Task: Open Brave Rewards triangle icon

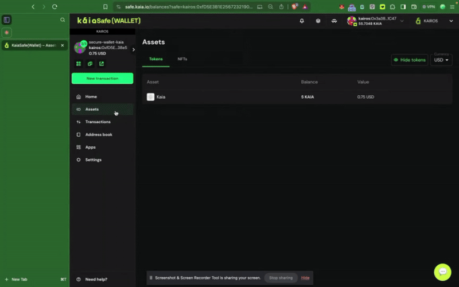Action: pyautogui.click(x=305, y=6)
